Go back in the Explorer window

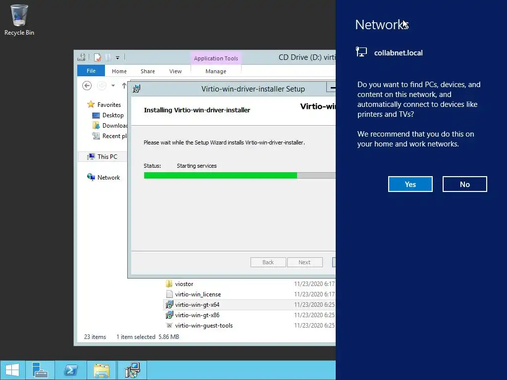87,86
